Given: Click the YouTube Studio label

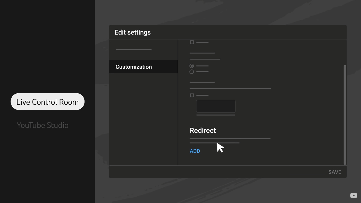Looking at the screenshot, I should pyautogui.click(x=43, y=125).
